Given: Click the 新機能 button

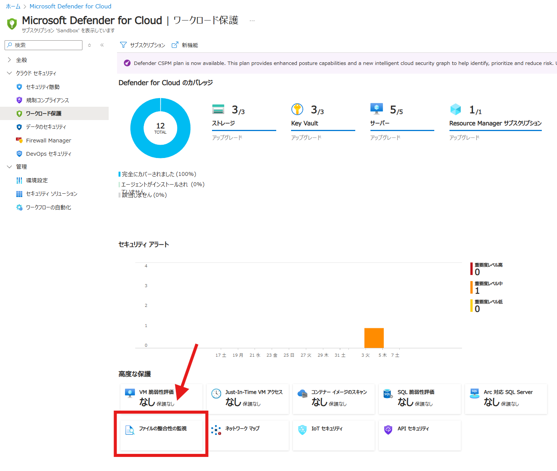Looking at the screenshot, I should (x=185, y=45).
